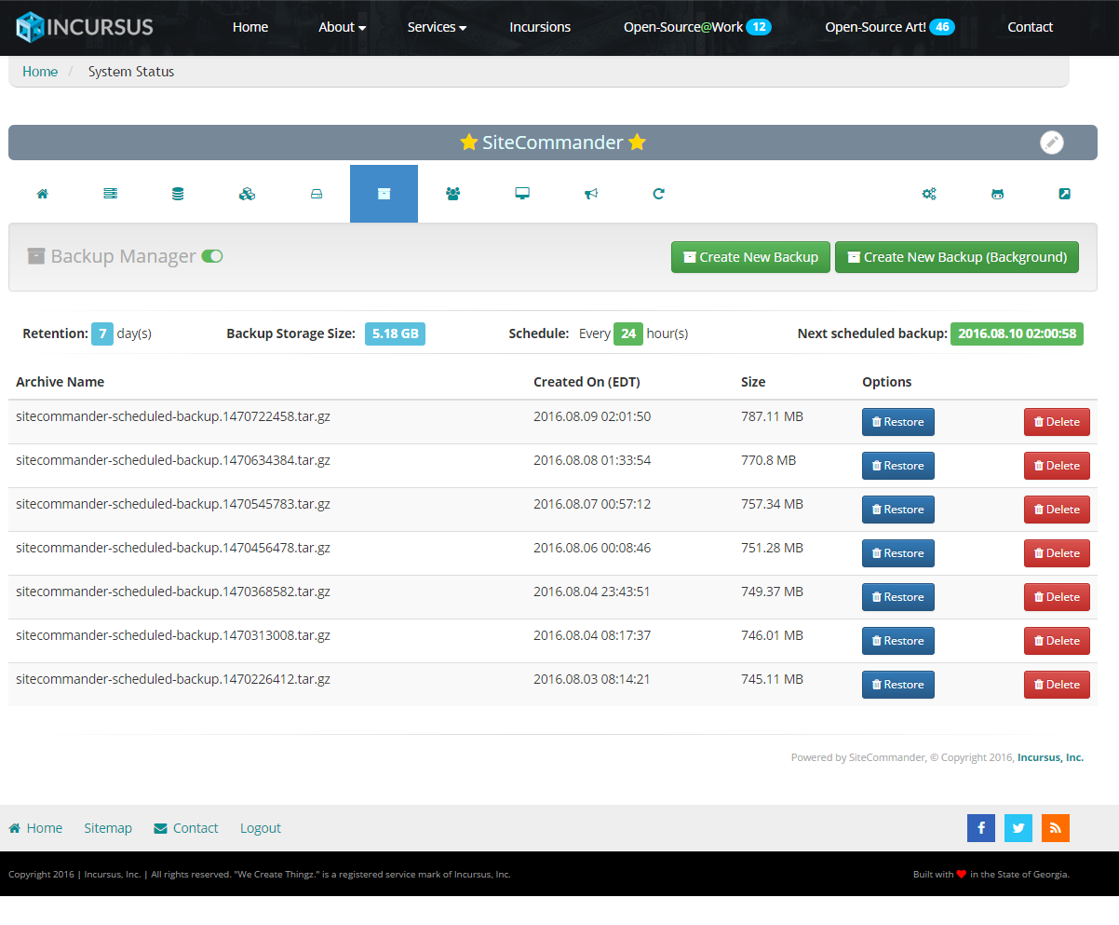Click Create New Backup (Background)
The image size is (1119, 925).
click(x=956, y=257)
